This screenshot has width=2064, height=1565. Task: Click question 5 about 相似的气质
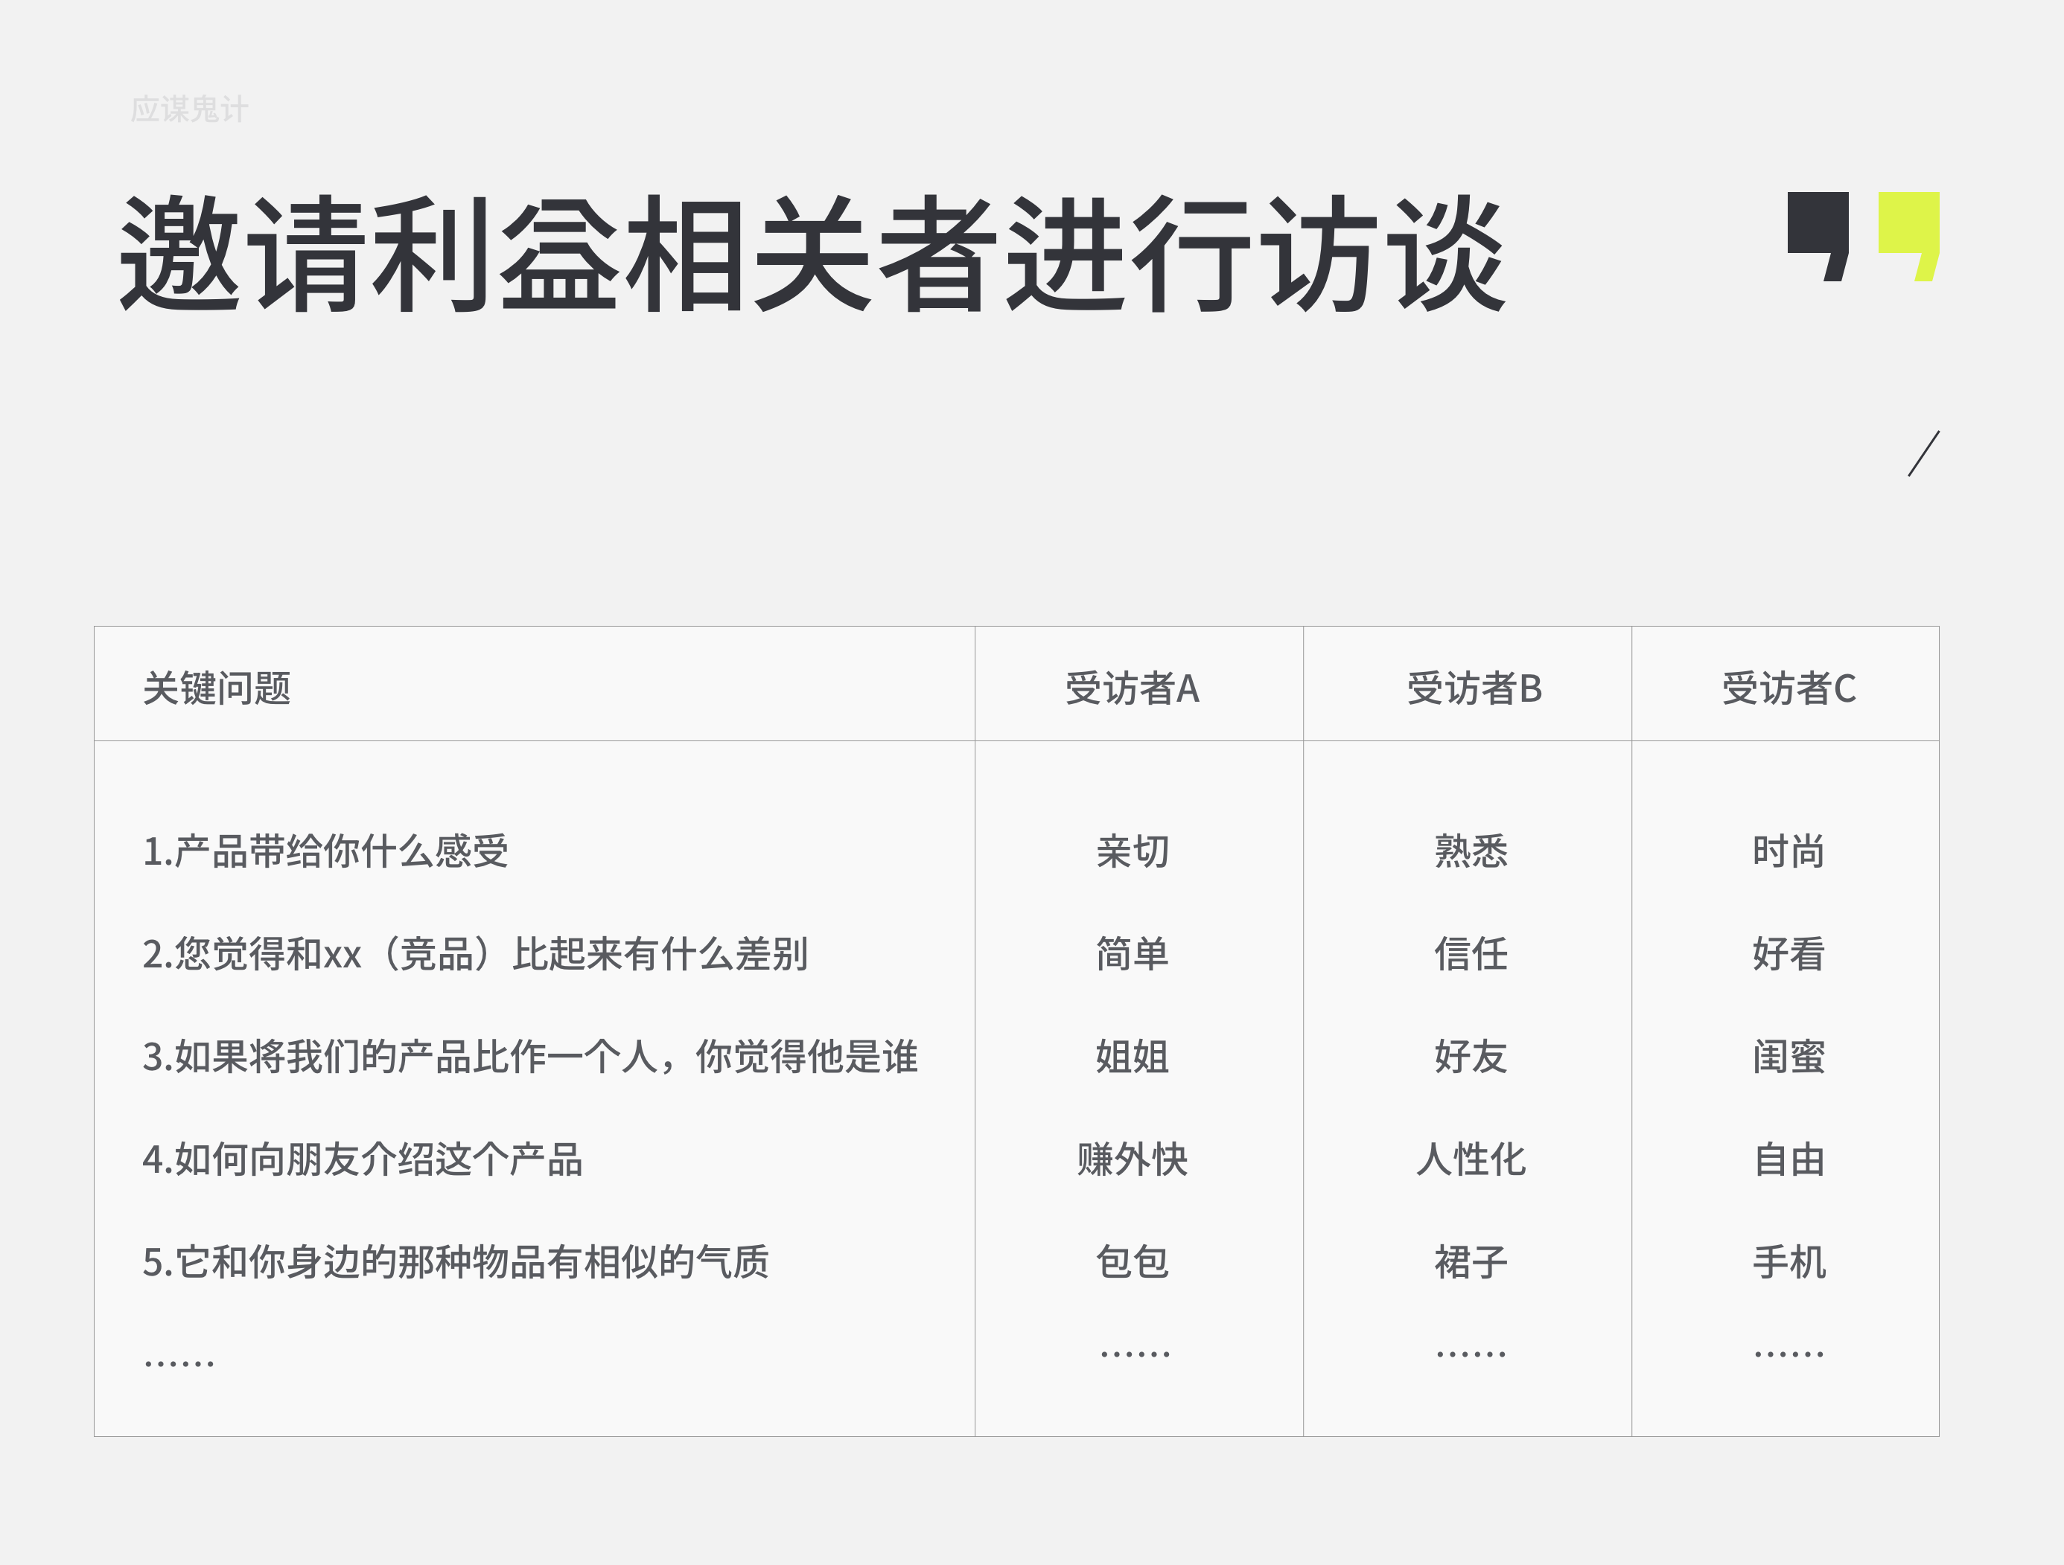[x=456, y=1262]
